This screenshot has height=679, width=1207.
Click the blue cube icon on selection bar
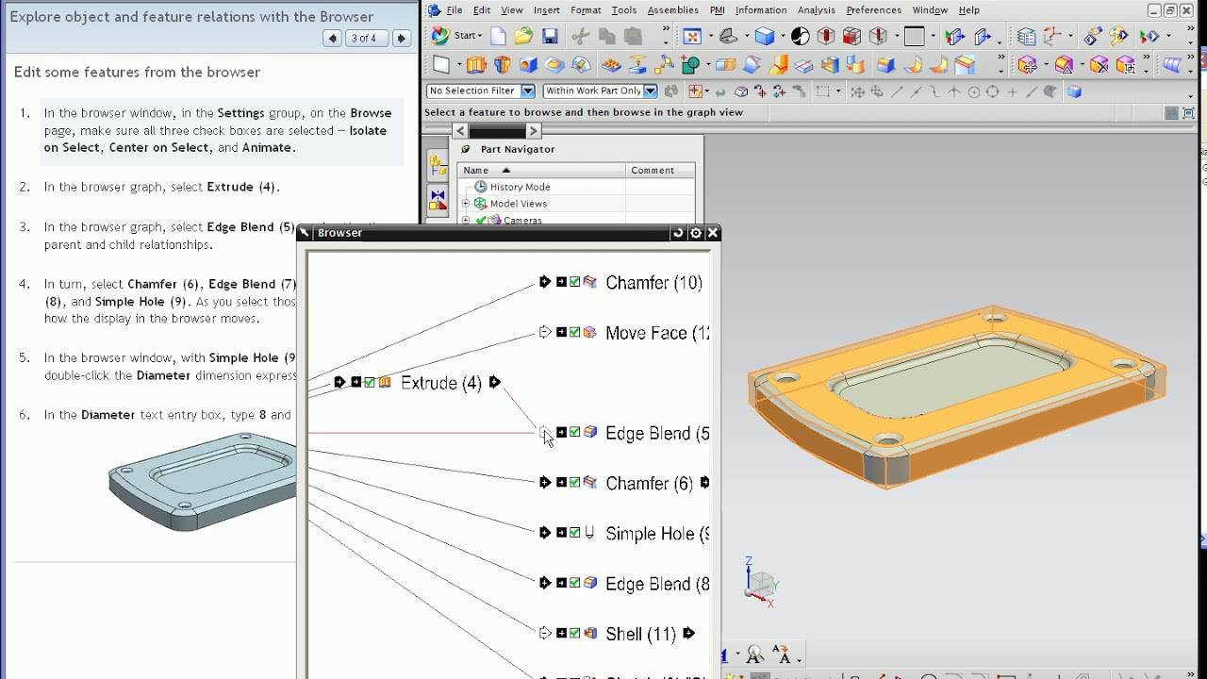1074,91
